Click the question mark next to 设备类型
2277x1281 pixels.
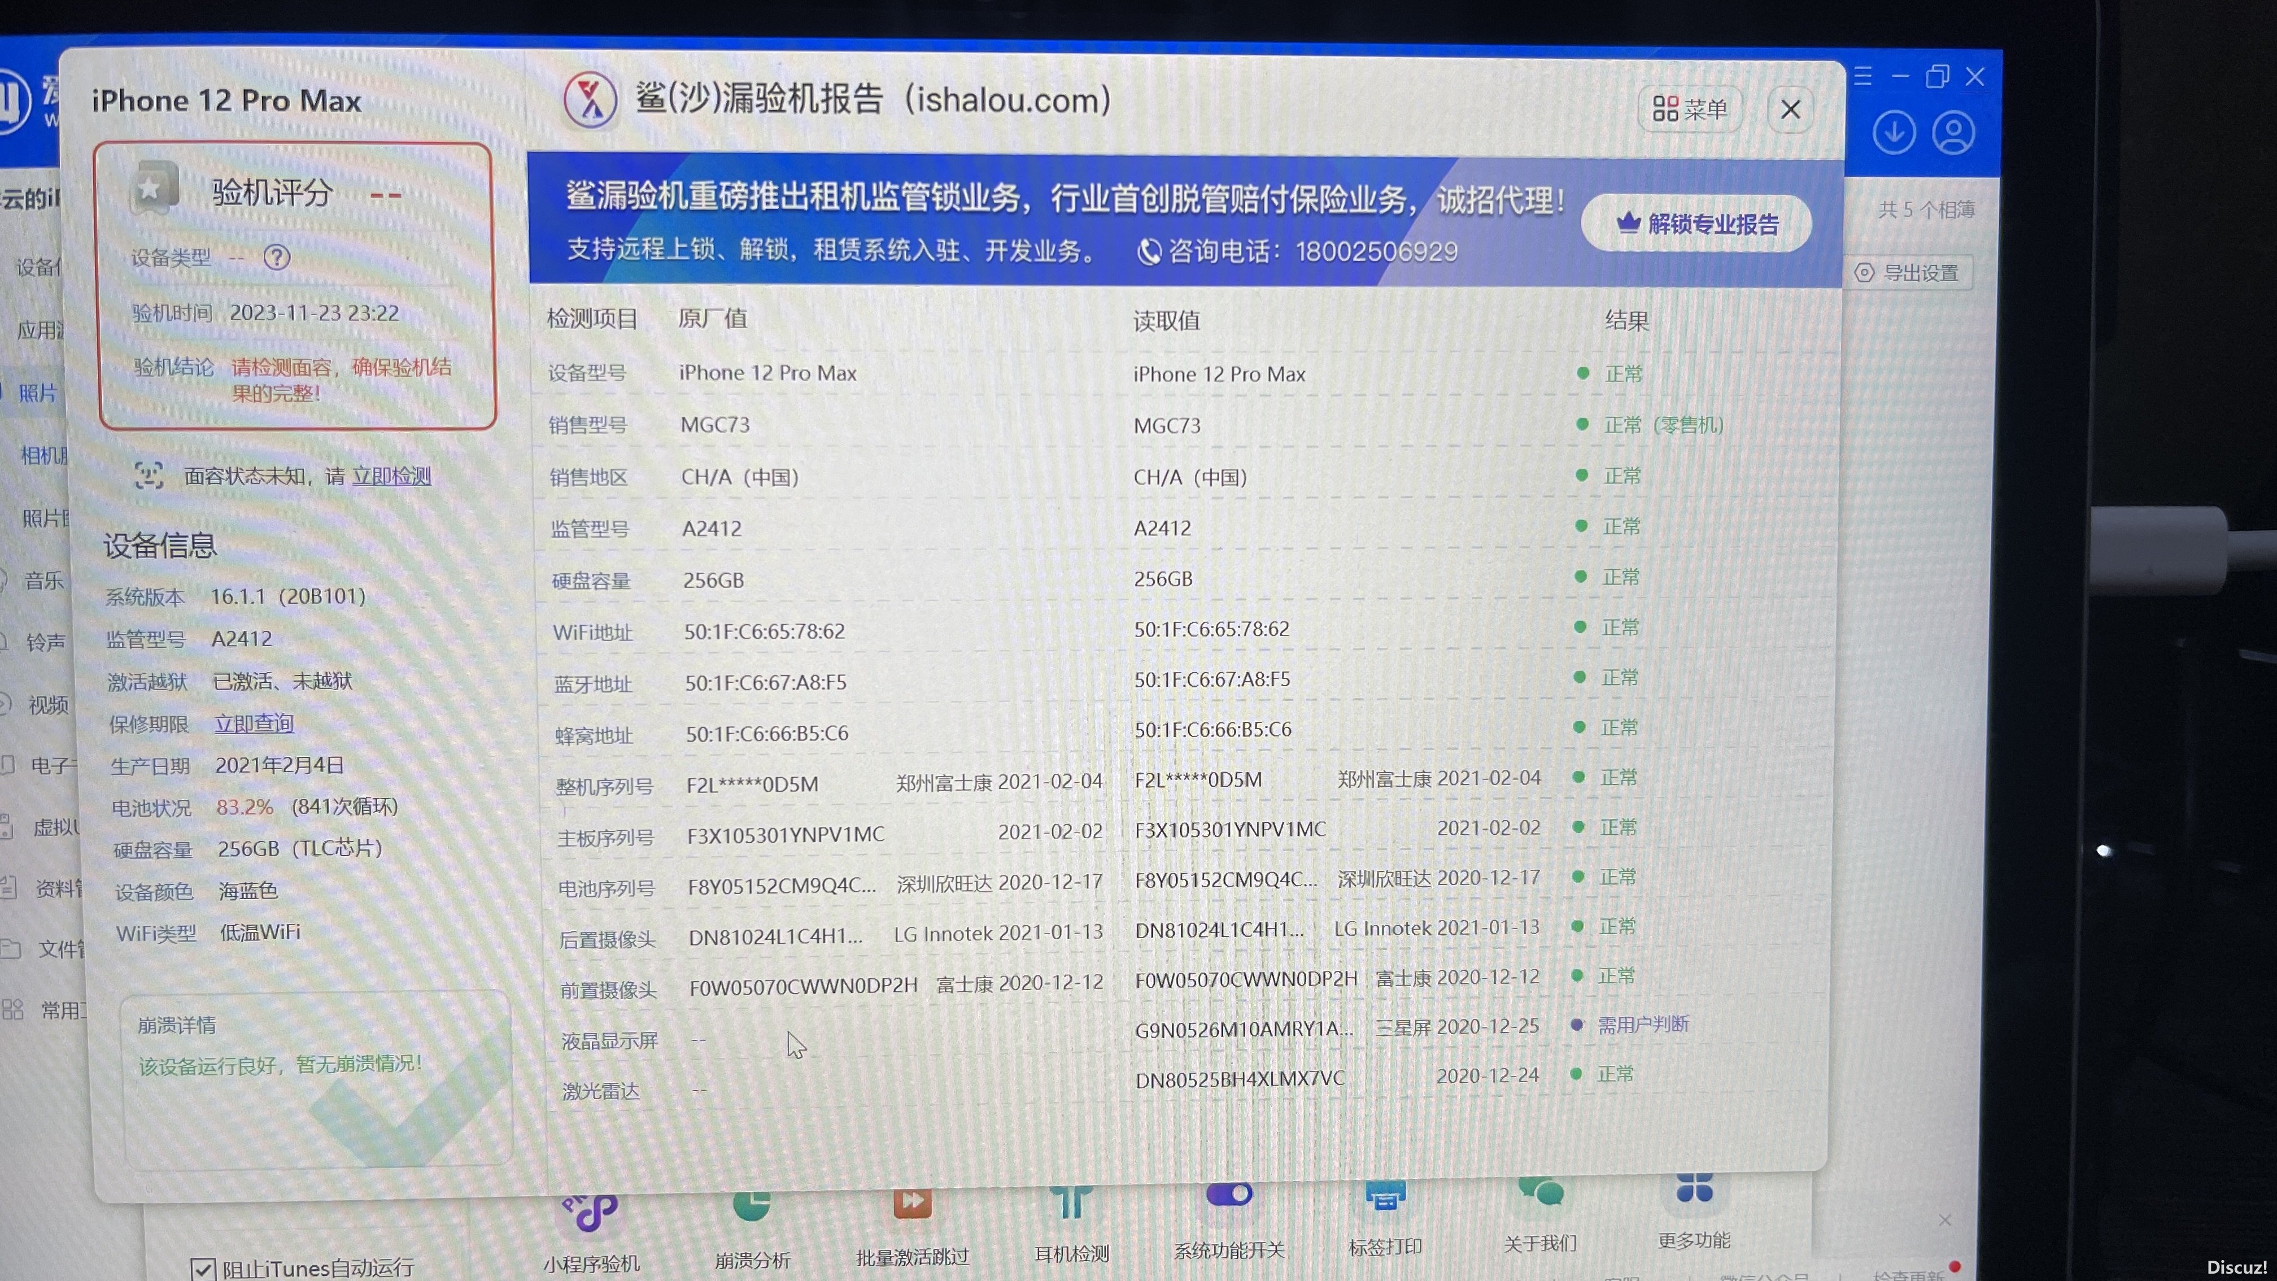[x=277, y=257]
